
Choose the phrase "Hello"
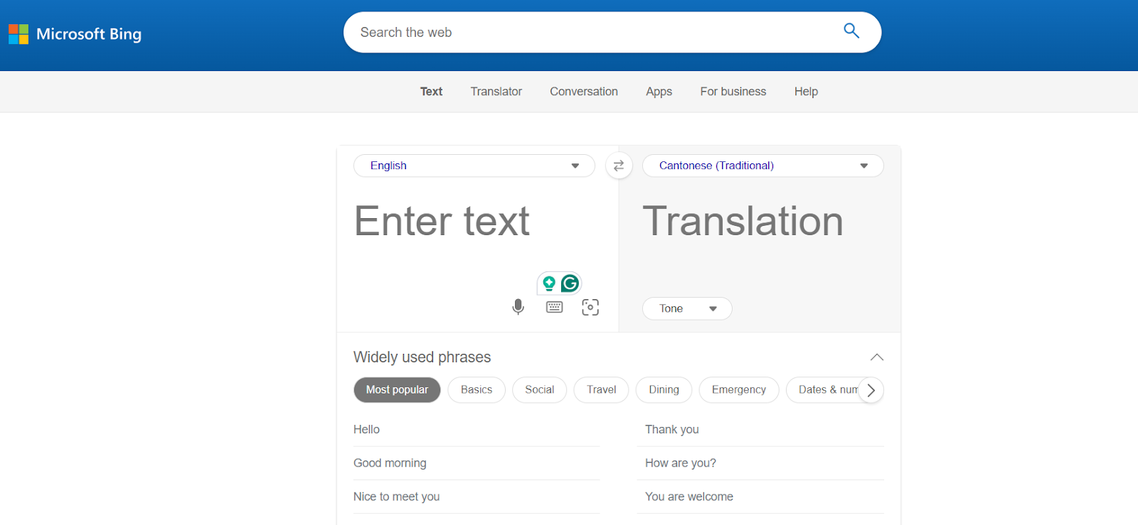[366, 429]
